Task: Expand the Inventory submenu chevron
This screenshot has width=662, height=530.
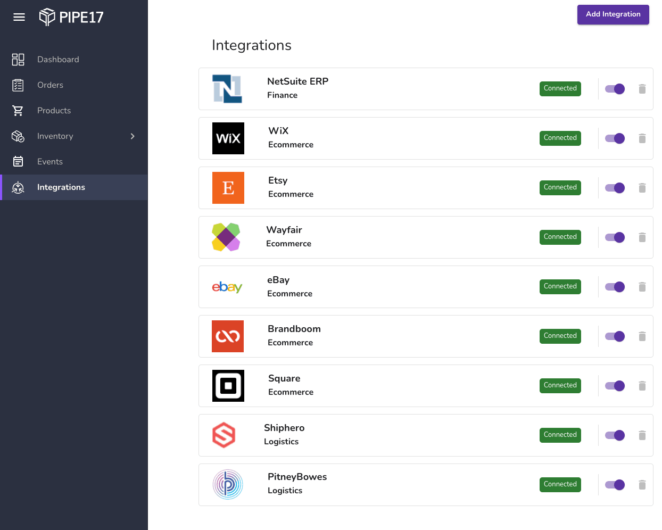Action: tap(133, 136)
